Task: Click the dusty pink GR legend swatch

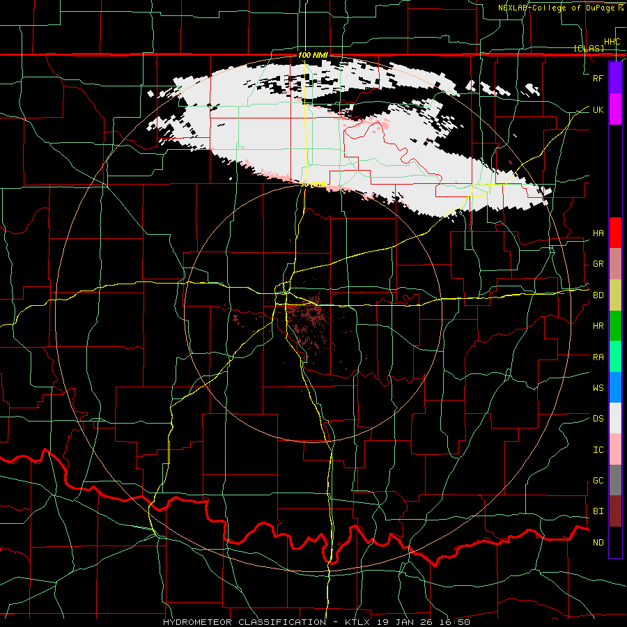Action: 615,264
